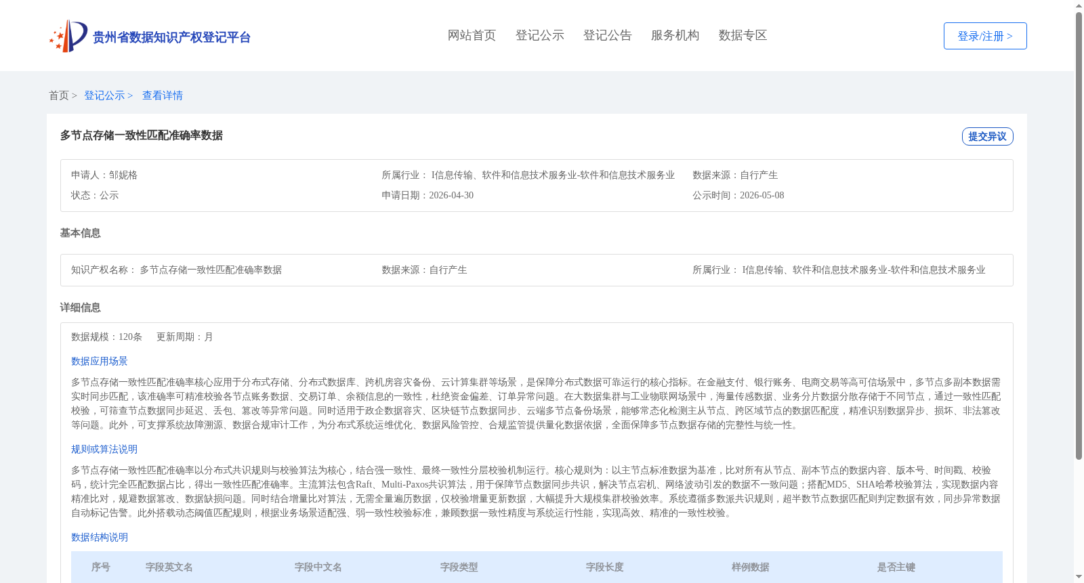1084x583 pixels.
Task: Click the 字段类型 column header
Action: pyautogui.click(x=459, y=567)
